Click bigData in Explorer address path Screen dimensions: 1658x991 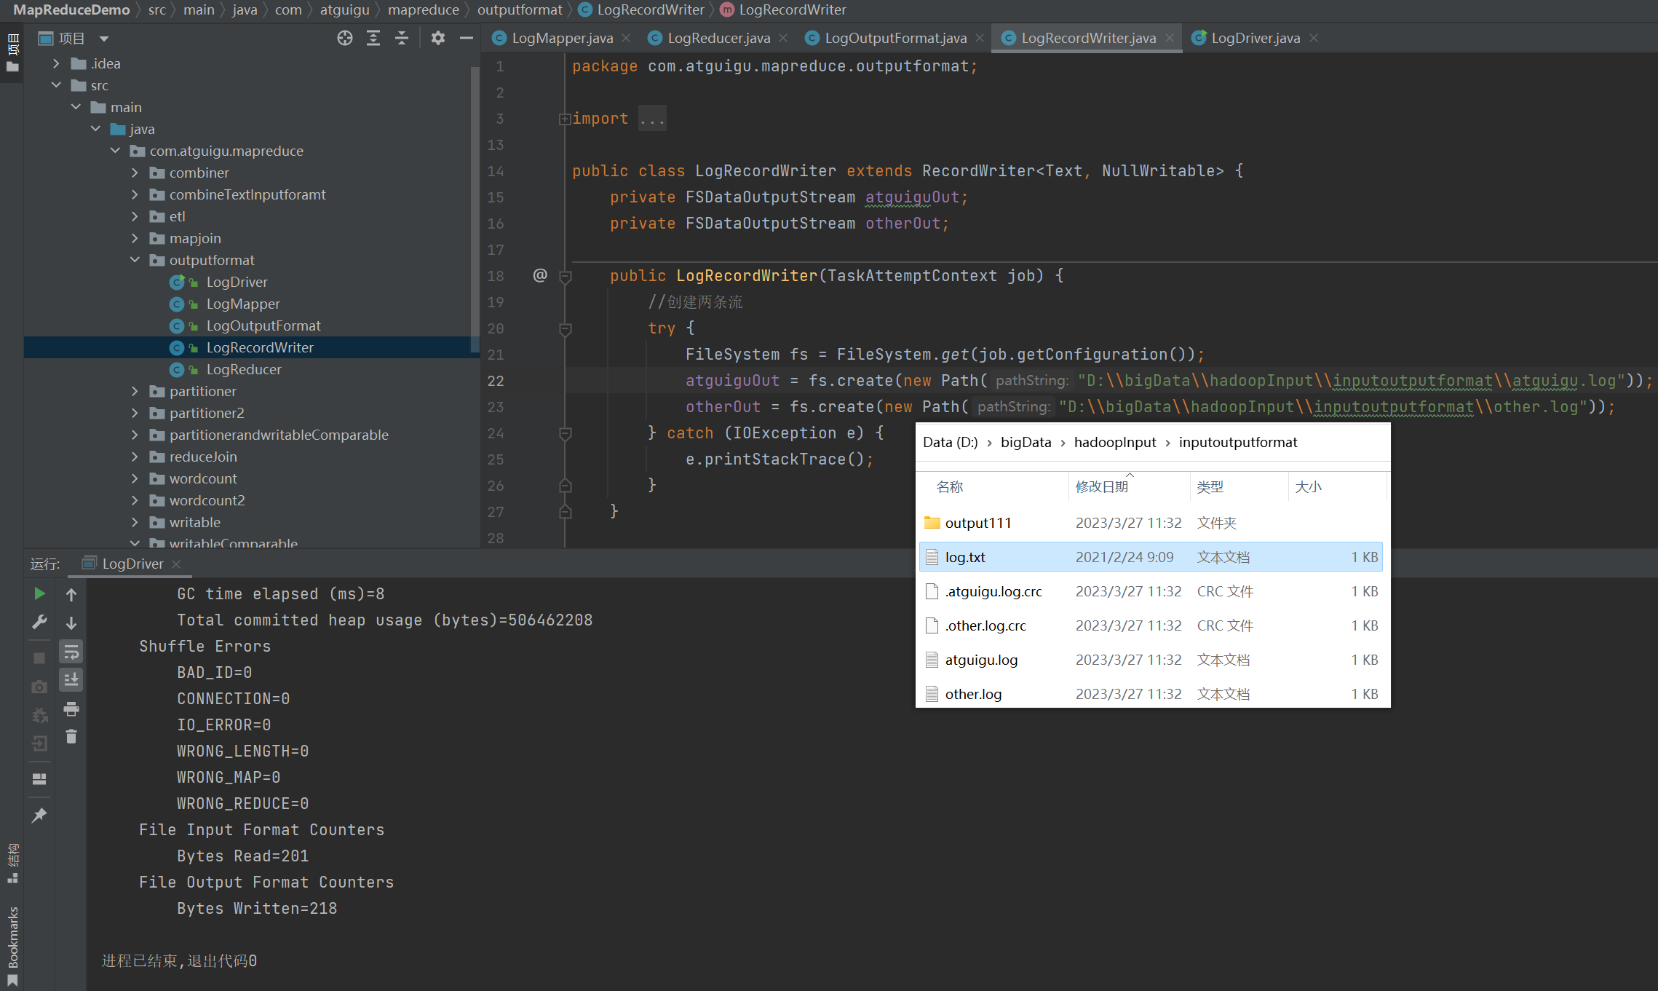(x=1026, y=442)
